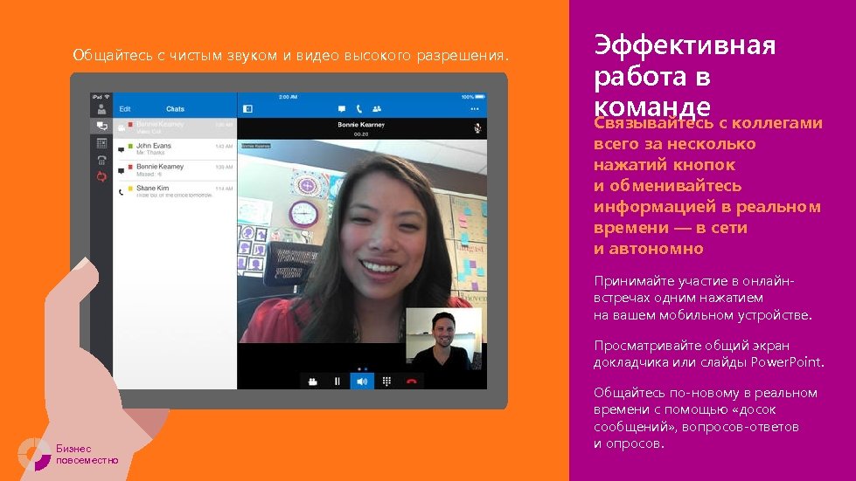Open the phone dialpad icon in the sidebar
Image resolution: width=856 pixels, height=481 pixels.
(x=101, y=160)
